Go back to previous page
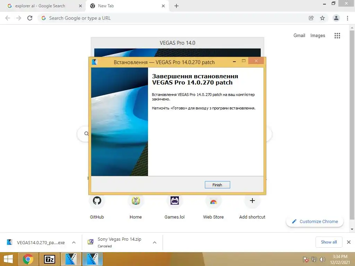Viewport: 355px width, 266px height. pos(8,18)
